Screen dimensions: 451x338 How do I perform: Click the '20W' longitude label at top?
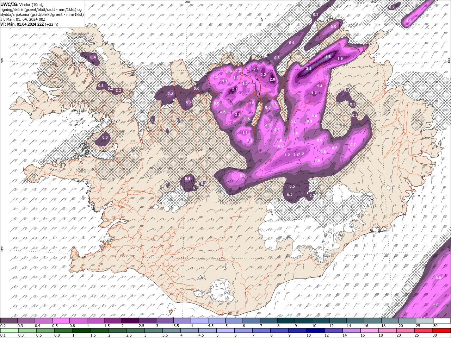click(187, 2)
